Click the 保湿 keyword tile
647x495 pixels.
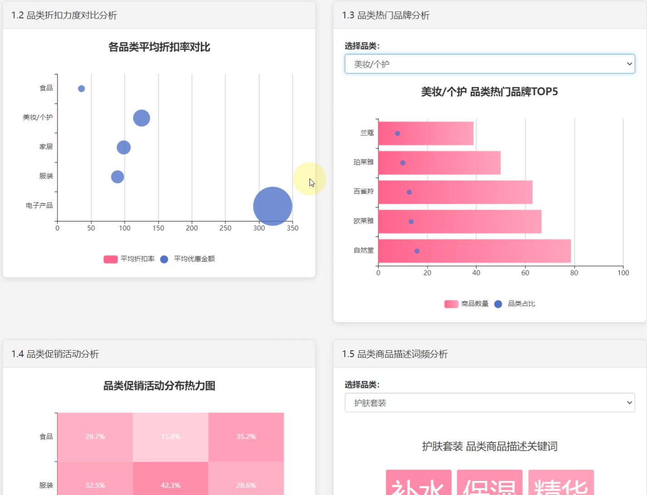[x=490, y=483]
